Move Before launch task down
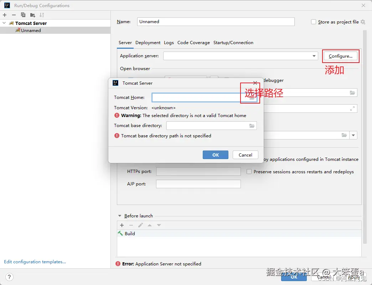The height and width of the screenshot is (285, 372). [x=159, y=225]
